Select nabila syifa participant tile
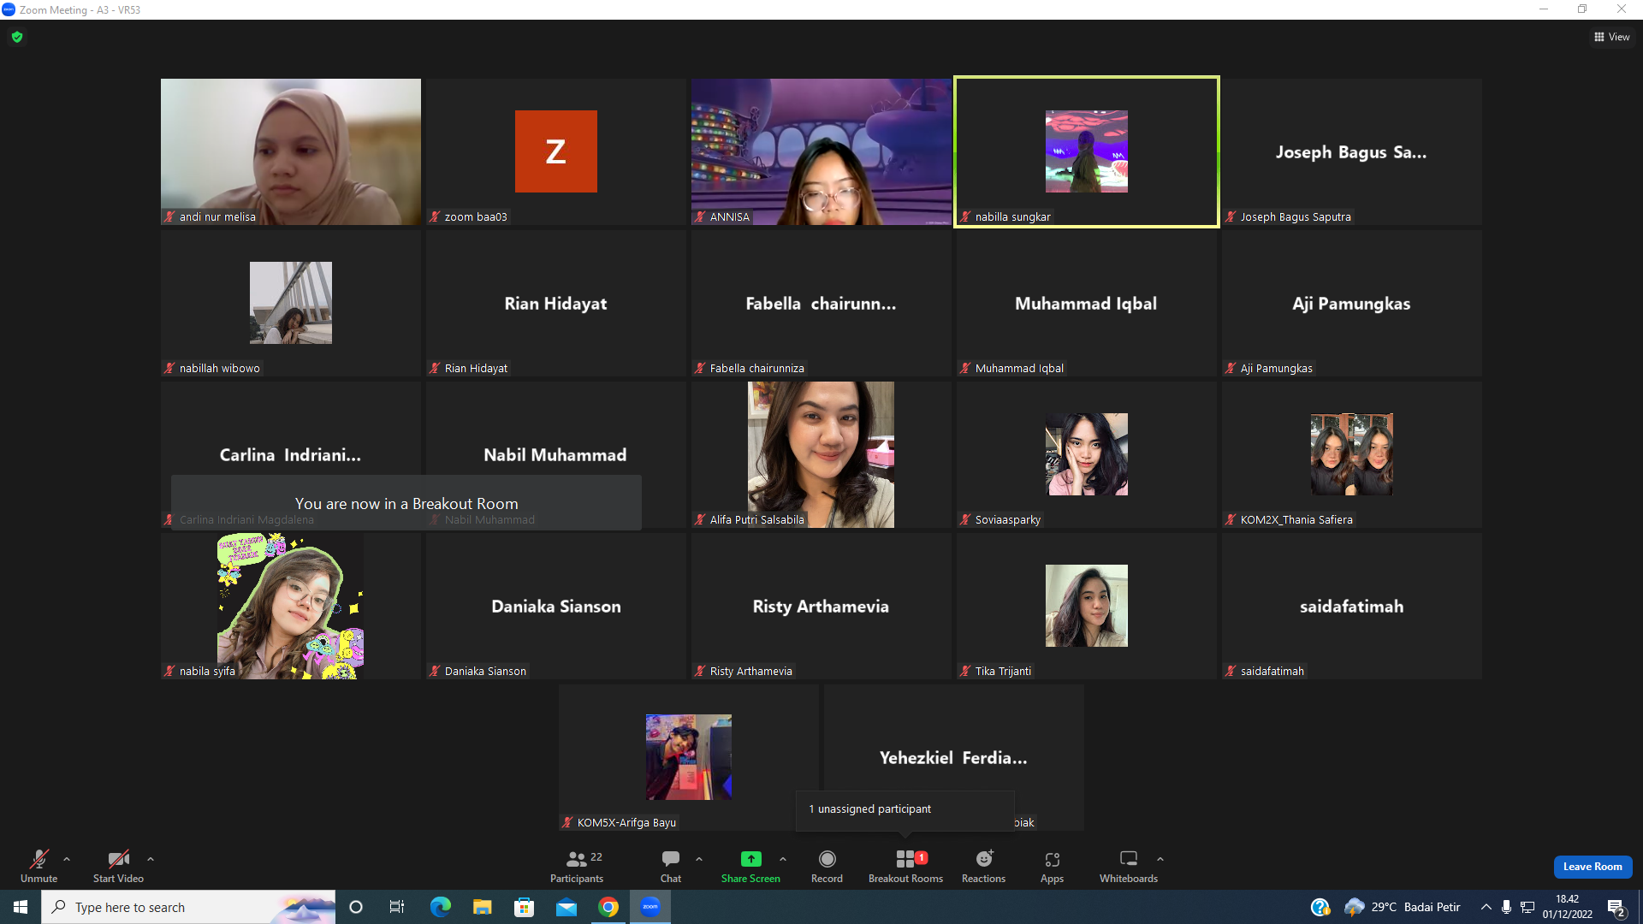 [x=291, y=606]
